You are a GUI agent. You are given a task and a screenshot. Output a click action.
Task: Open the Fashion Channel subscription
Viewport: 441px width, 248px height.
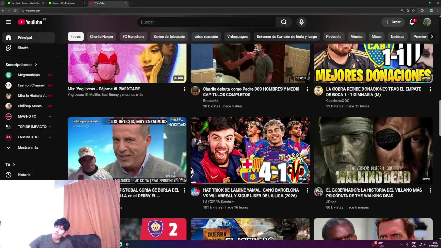[x=28, y=85]
